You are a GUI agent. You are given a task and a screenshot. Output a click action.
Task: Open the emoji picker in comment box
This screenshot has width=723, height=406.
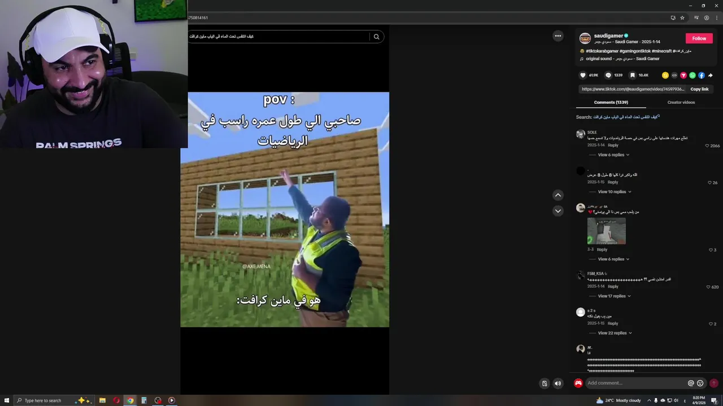click(x=700, y=383)
